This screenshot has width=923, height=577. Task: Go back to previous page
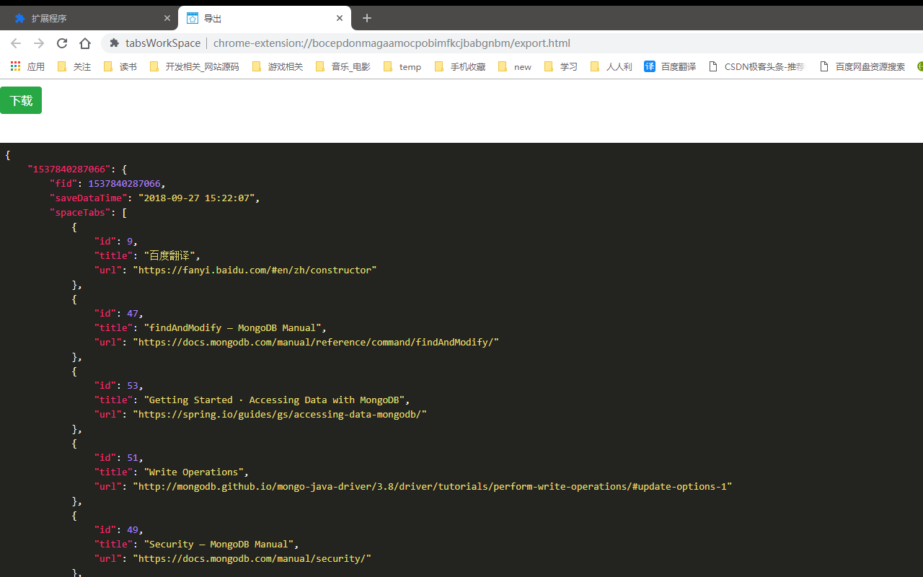click(x=16, y=43)
